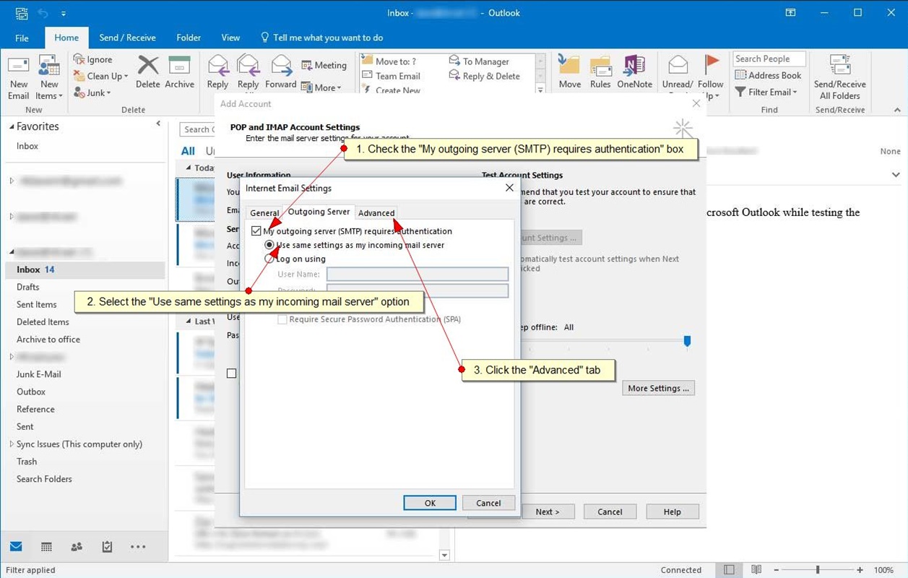Screen dimensions: 908x578
Task: Click Next in Add Account dialog
Action: [x=548, y=512]
